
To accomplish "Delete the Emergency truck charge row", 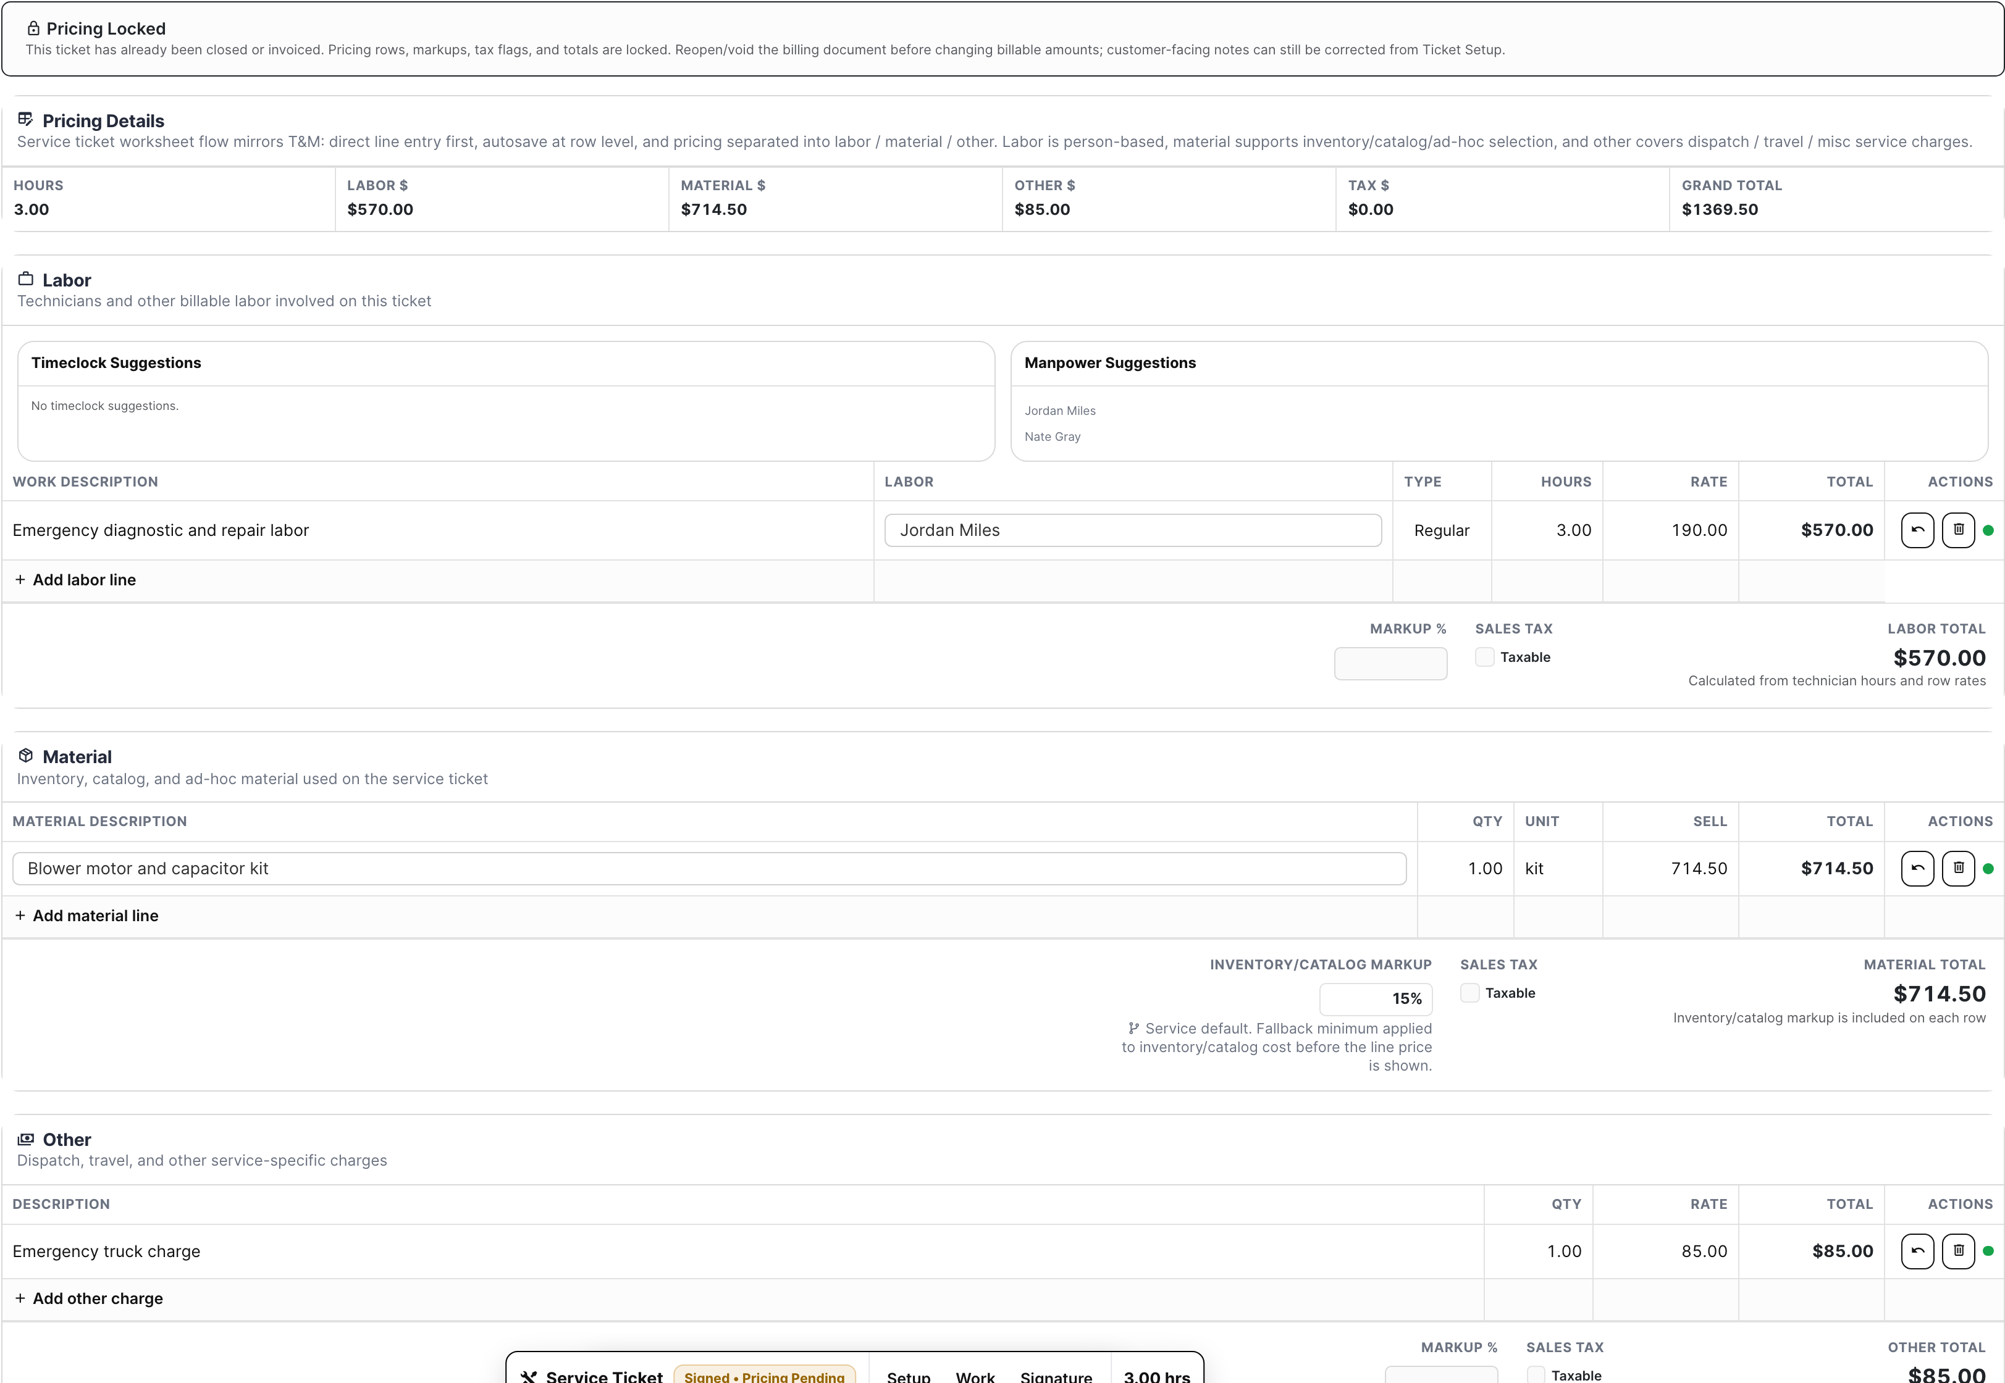I will click(1958, 1250).
